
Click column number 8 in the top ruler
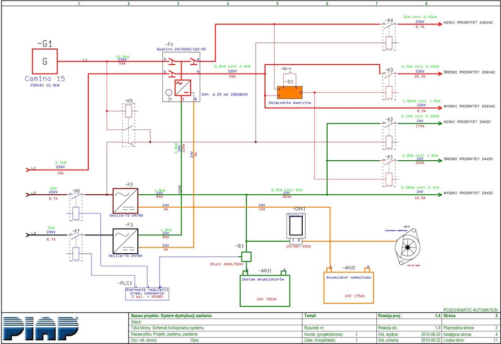tap(426, 4)
